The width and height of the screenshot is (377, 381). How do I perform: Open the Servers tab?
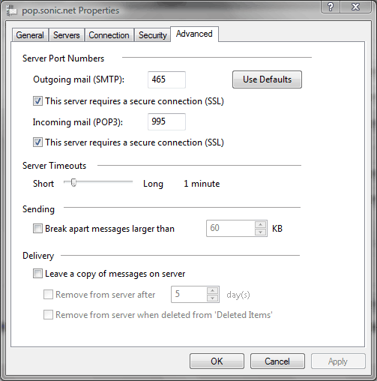(67, 35)
